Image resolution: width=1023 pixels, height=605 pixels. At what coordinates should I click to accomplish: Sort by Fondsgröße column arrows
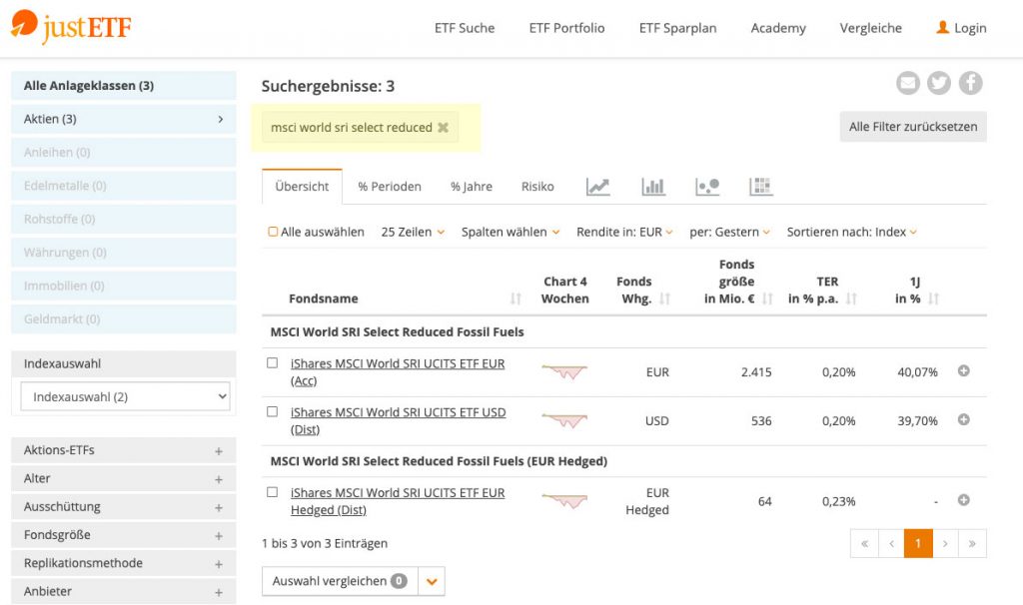tap(767, 299)
